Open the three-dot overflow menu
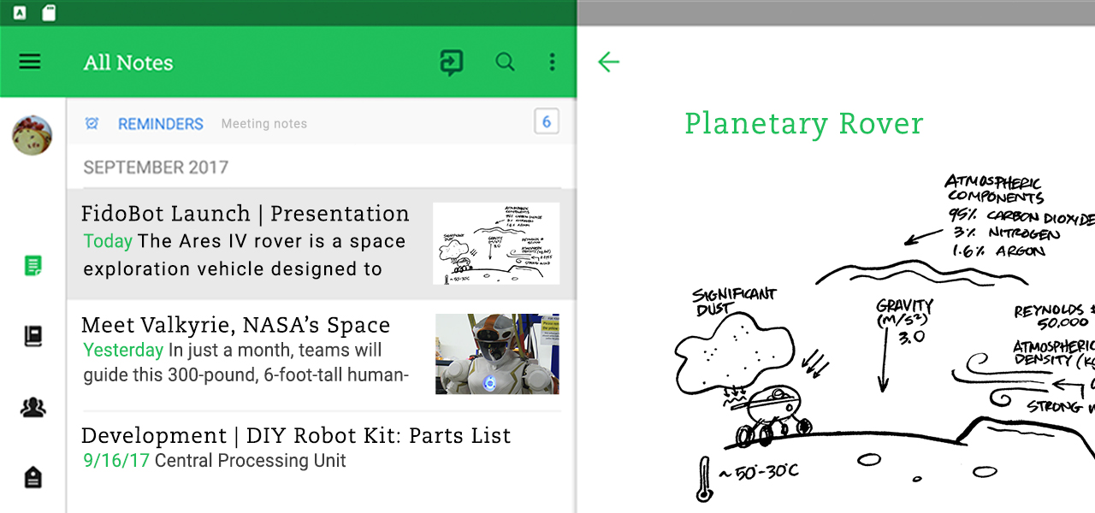1095x513 pixels. pyautogui.click(x=552, y=62)
